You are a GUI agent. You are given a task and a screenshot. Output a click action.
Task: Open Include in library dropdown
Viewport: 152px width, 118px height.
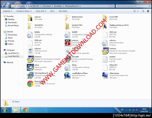[x=24, y=11]
